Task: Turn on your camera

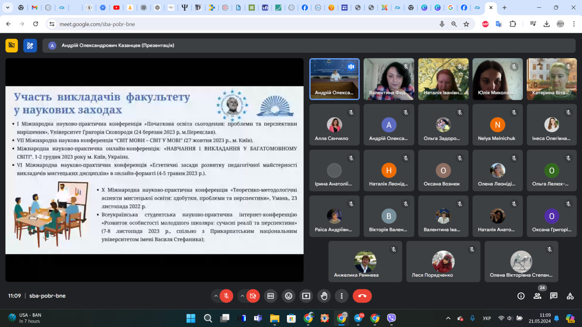Action: [252, 296]
